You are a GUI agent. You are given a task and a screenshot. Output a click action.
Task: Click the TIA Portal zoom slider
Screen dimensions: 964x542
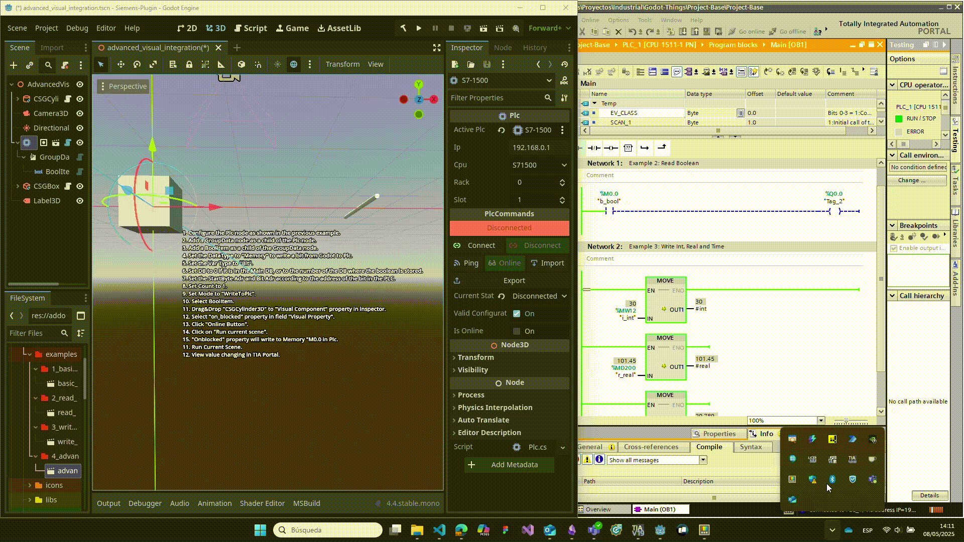[x=847, y=421]
